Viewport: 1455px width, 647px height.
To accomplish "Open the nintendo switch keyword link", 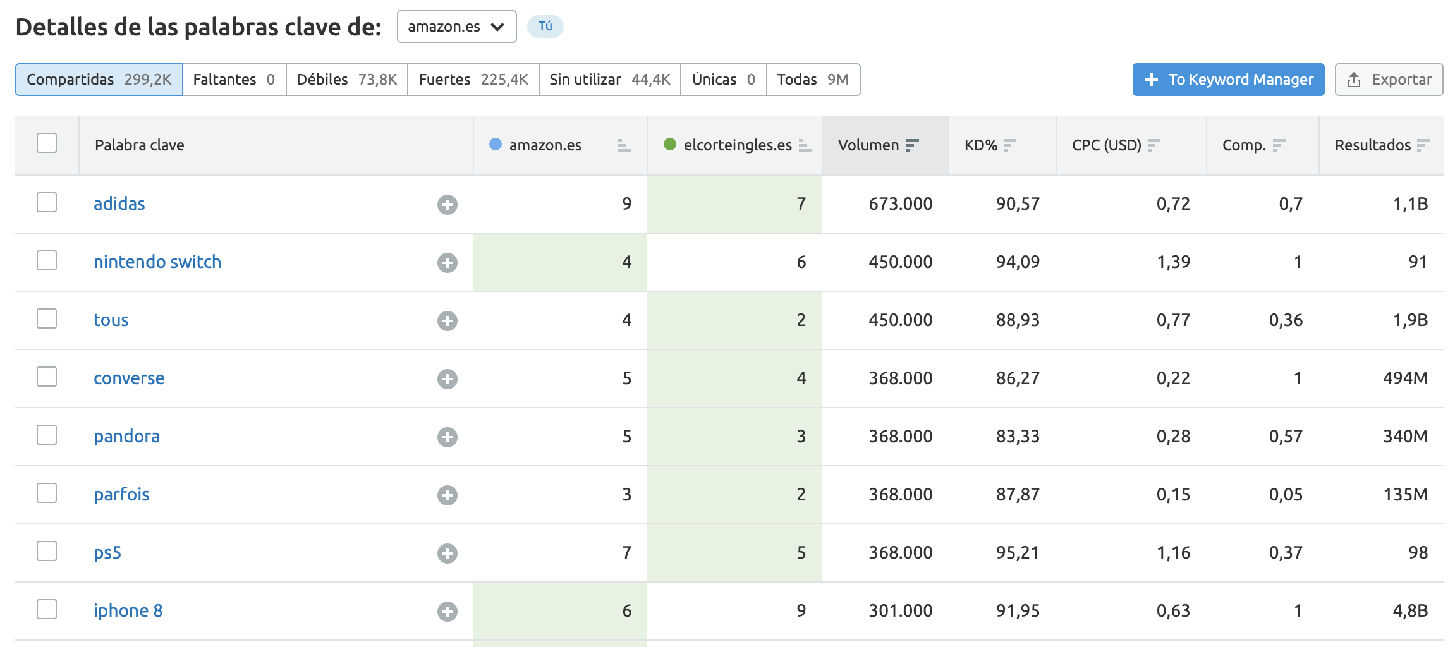I will coord(157,262).
